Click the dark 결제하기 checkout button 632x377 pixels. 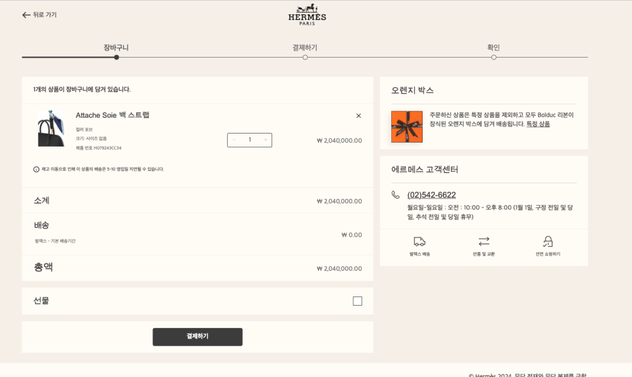coord(198,336)
